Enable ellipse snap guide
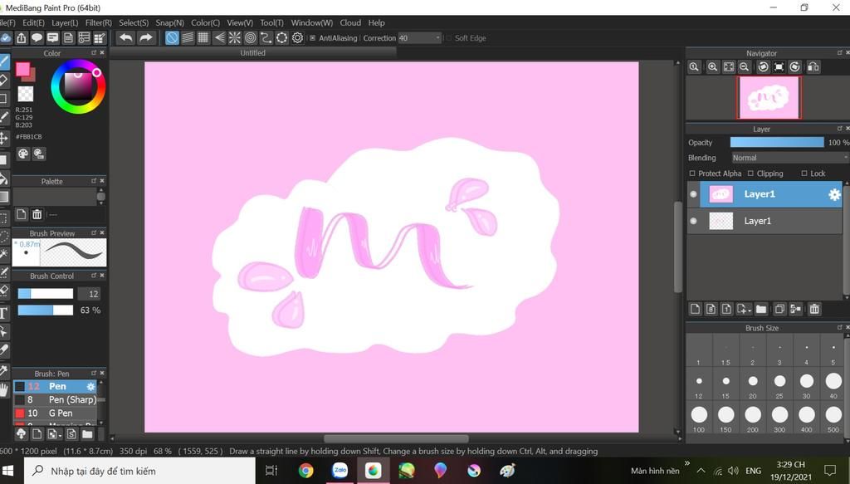This screenshot has height=484, width=850. click(282, 38)
